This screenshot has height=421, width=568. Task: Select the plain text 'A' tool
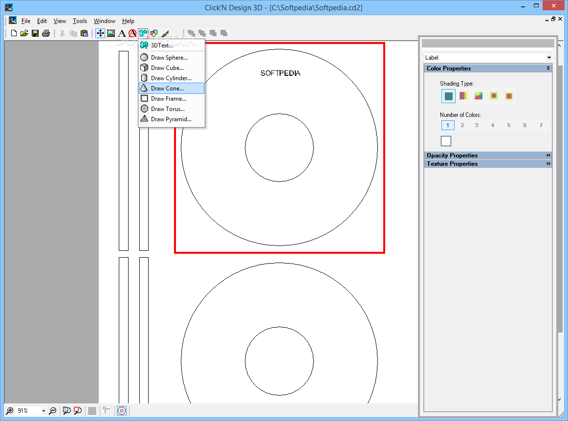(x=122, y=33)
